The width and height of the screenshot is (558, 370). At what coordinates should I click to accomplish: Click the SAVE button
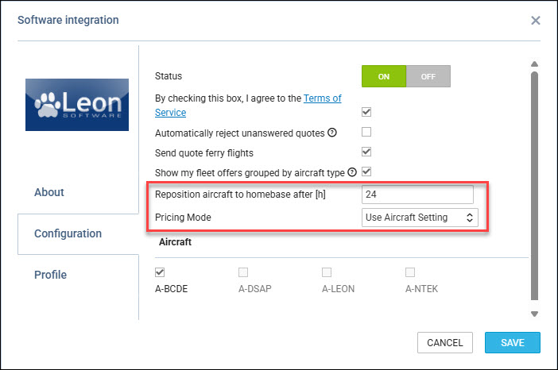click(x=513, y=343)
